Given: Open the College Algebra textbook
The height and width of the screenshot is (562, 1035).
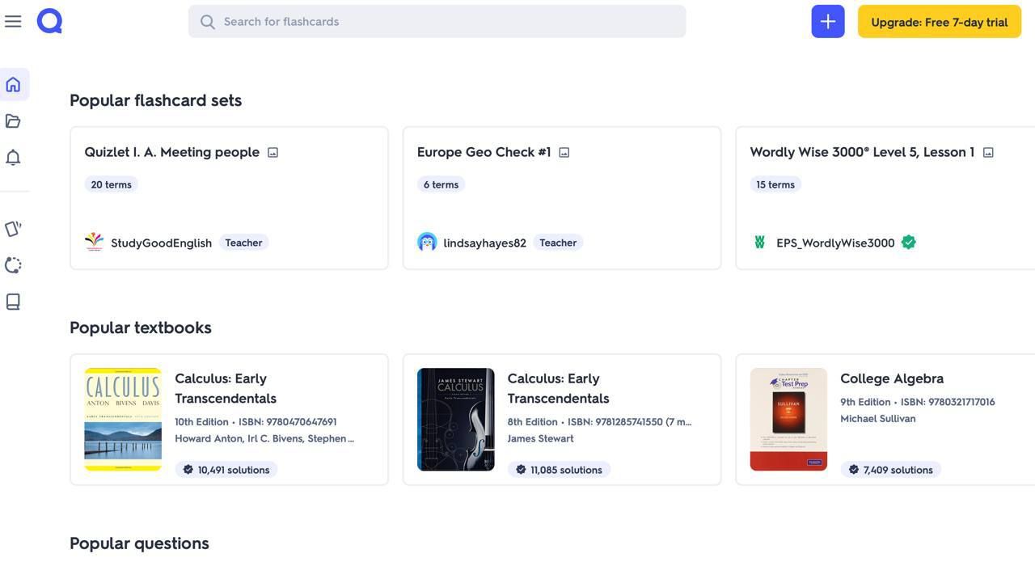Looking at the screenshot, I should (891, 378).
